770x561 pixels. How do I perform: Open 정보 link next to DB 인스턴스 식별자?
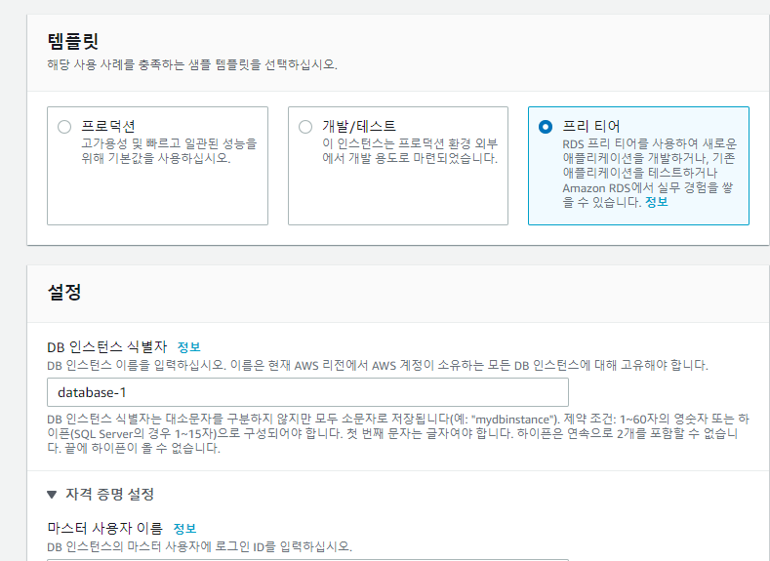point(188,347)
